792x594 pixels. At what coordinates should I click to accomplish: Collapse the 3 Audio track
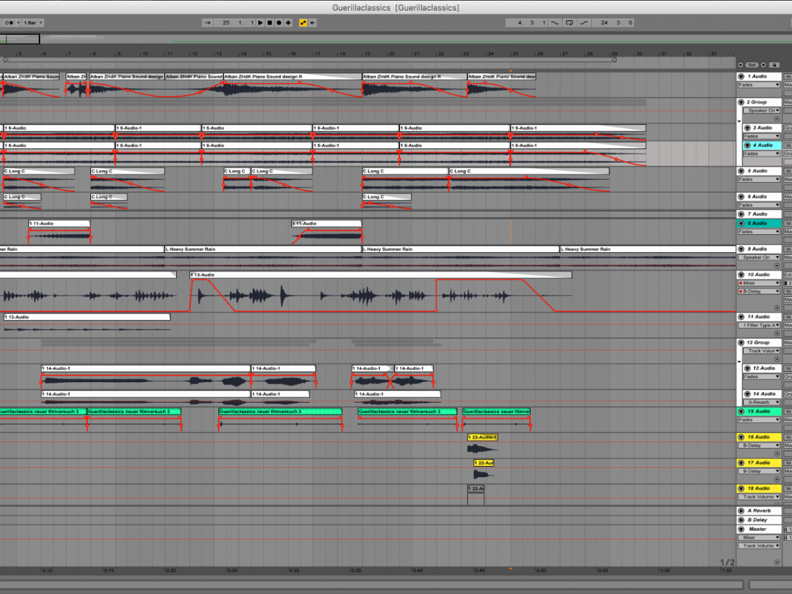tap(748, 128)
